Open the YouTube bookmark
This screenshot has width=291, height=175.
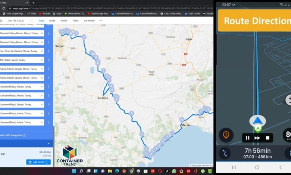coord(44,13)
